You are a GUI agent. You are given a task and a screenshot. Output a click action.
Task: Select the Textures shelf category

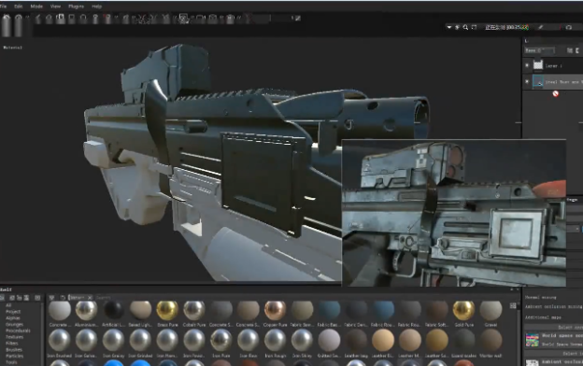pyautogui.click(x=14, y=337)
